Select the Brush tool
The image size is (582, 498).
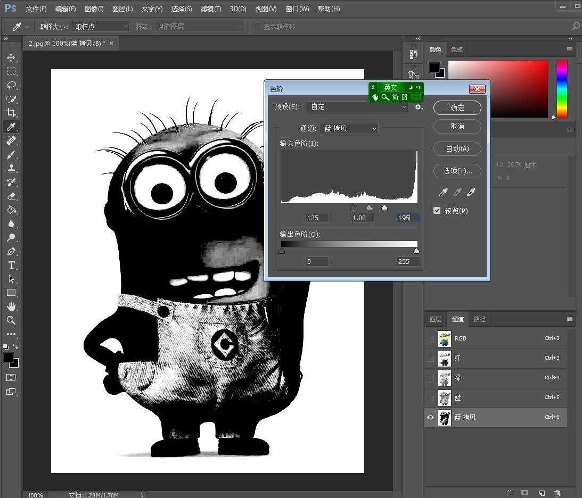(11, 155)
